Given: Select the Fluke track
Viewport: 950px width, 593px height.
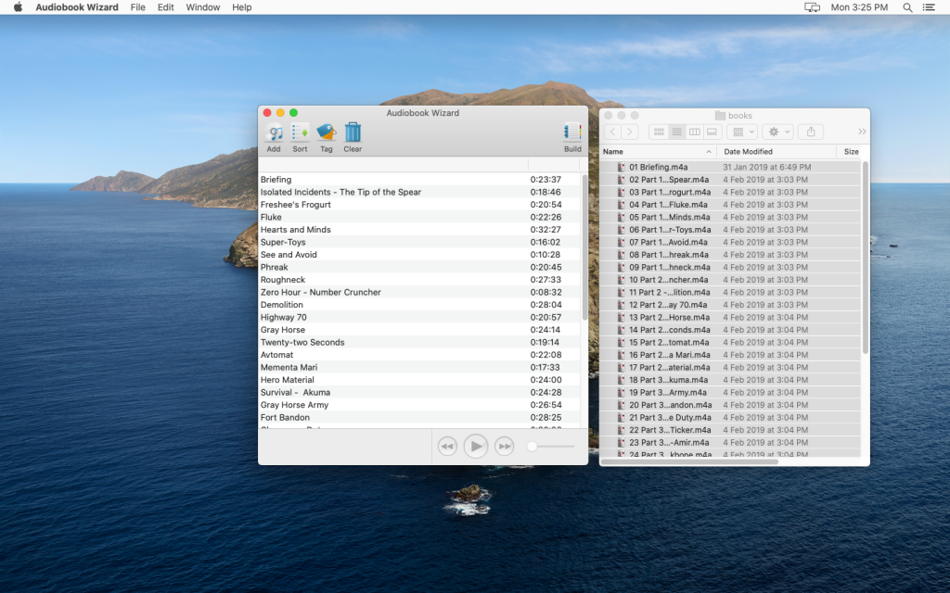Looking at the screenshot, I should coord(418,217).
